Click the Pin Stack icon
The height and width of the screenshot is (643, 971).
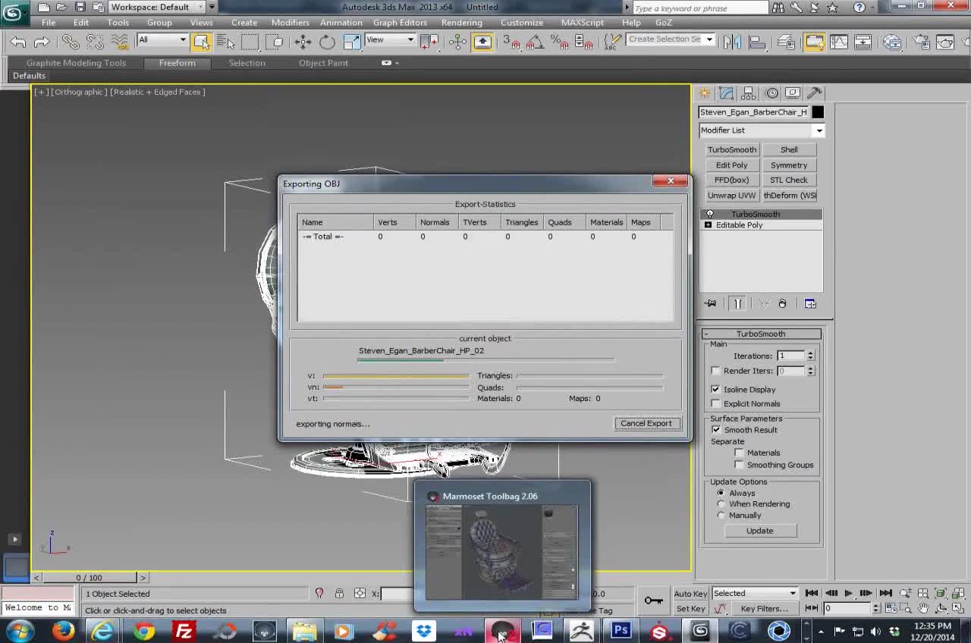tap(710, 303)
